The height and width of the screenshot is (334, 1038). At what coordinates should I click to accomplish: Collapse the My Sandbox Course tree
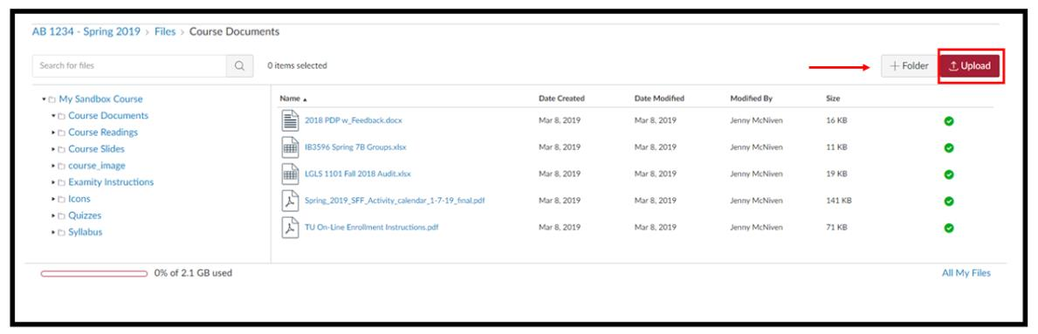point(44,99)
